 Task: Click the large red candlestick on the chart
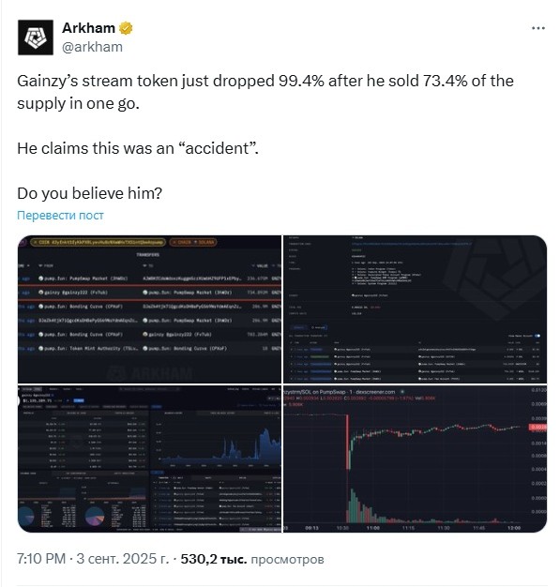348,442
